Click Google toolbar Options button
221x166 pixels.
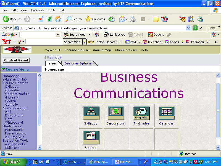[x=156, y=35]
